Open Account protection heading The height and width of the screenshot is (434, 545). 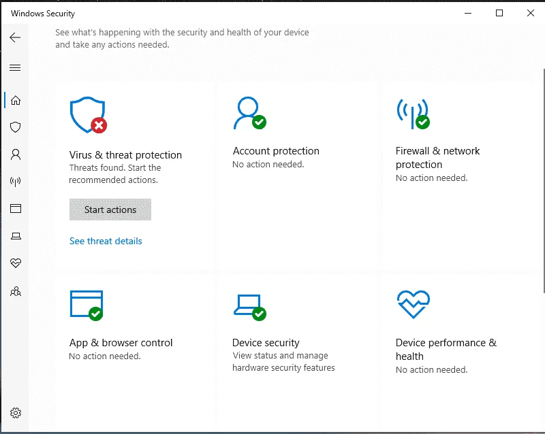pos(276,151)
